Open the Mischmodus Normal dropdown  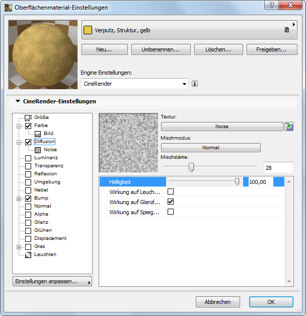pyautogui.click(x=211, y=148)
